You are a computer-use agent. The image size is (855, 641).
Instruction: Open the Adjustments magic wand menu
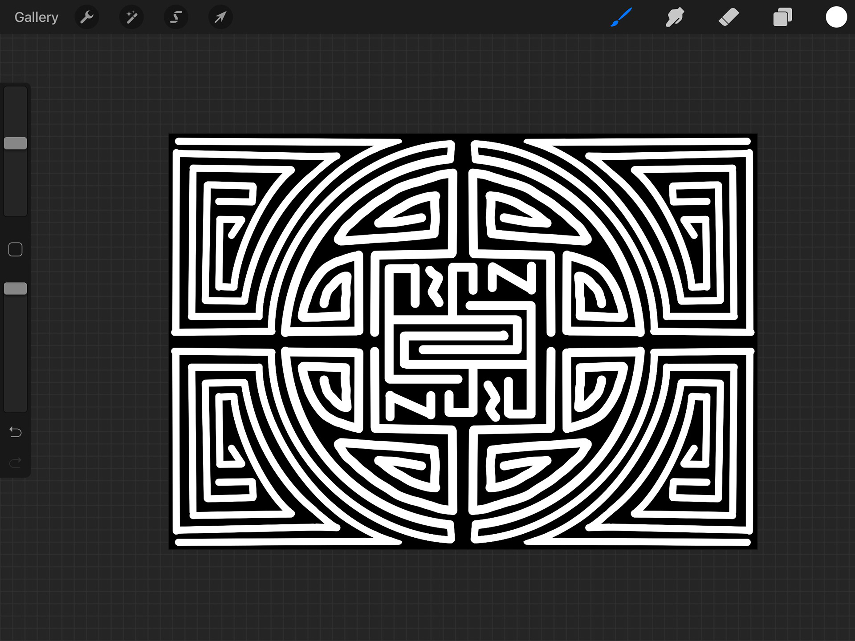tap(131, 17)
